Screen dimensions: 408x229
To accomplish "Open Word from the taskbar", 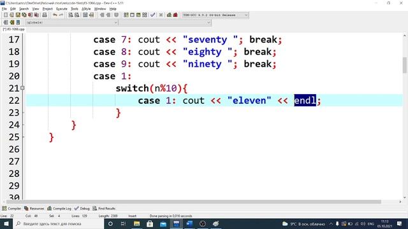I will pos(189,224).
